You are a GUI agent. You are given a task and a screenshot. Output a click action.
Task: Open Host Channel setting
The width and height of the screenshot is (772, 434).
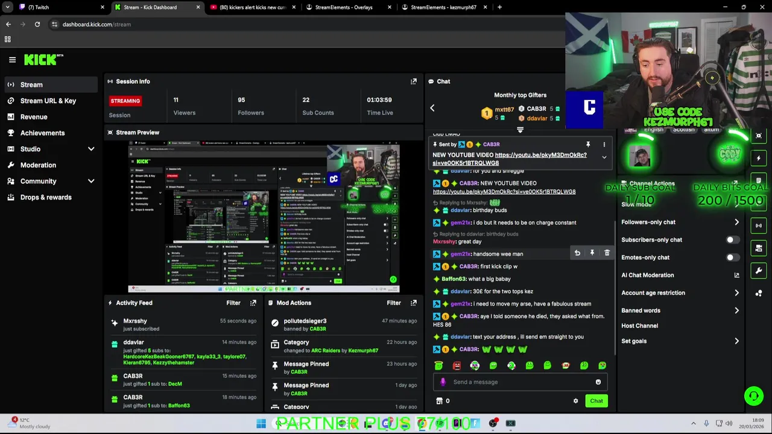(x=639, y=326)
